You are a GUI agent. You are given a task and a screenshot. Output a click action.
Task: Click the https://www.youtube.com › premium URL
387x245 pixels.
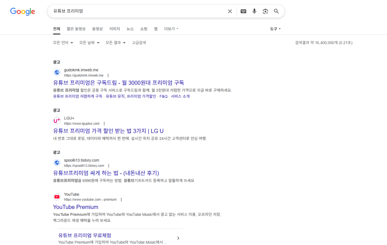[x=90, y=200]
